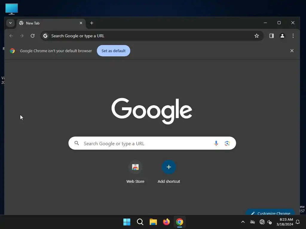The width and height of the screenshot is (306, 229).
Task: Click the Web Store label text
Action: click(x=135, y=182)
